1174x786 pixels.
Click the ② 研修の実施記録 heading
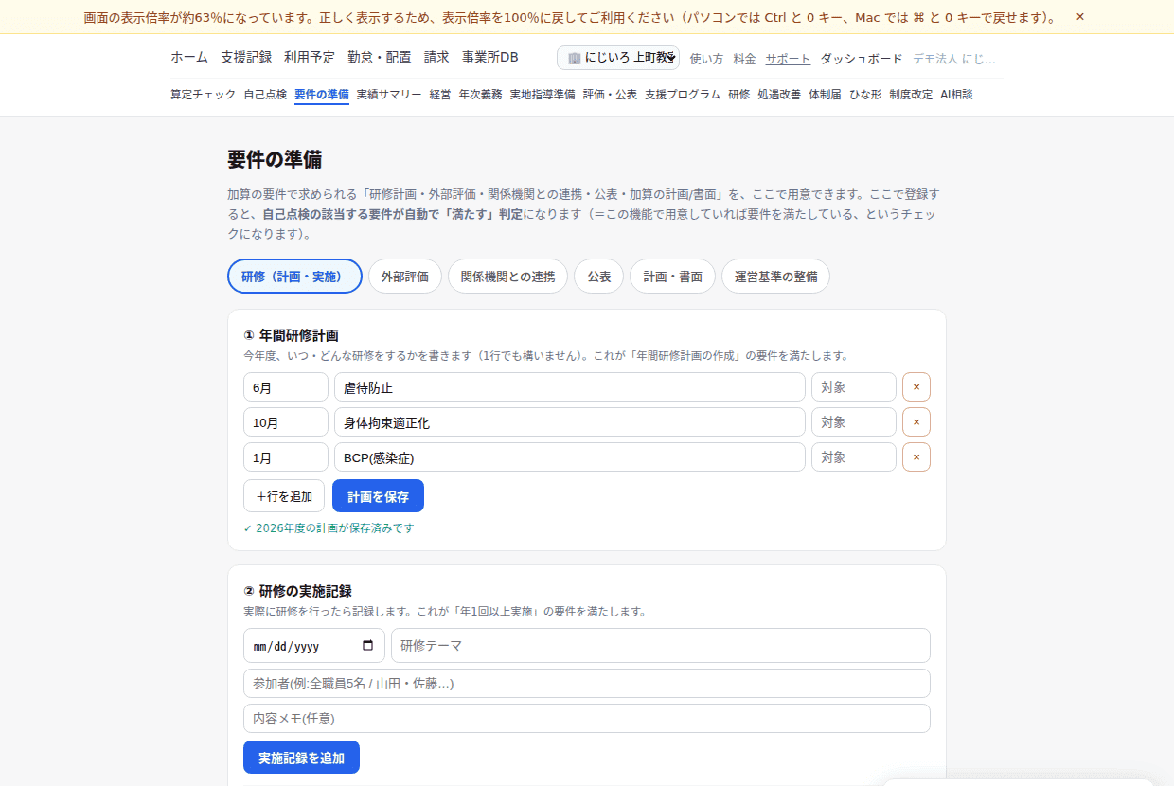[297, 591]
